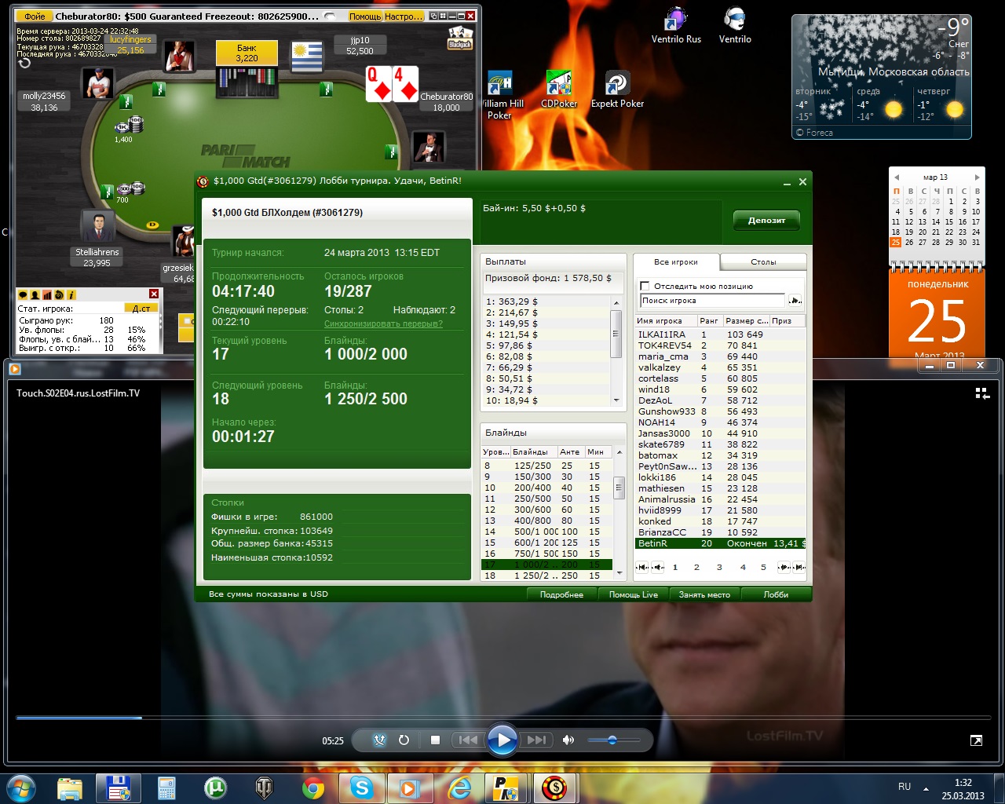Toggle shuffle in the media player
This screenshot has height=804, width=1005.
(379, 740)
